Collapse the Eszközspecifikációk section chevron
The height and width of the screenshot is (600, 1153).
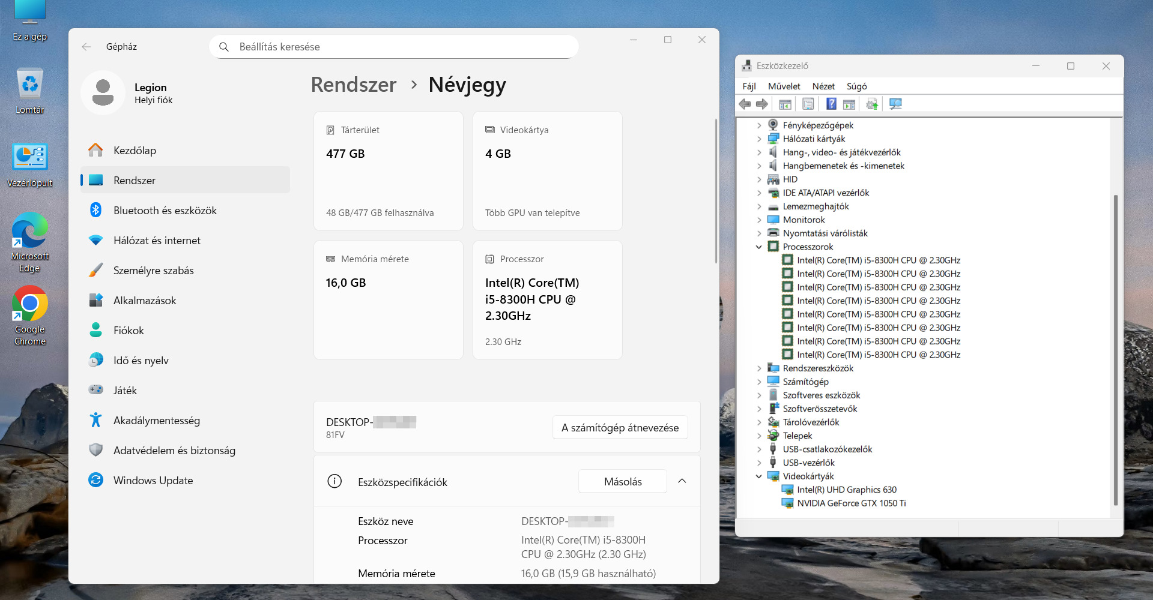682,481
